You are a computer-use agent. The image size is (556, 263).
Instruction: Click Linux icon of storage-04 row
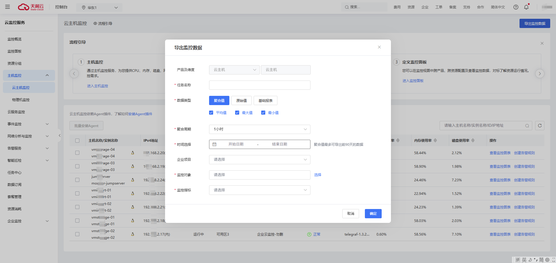click(x=133, y=153)
